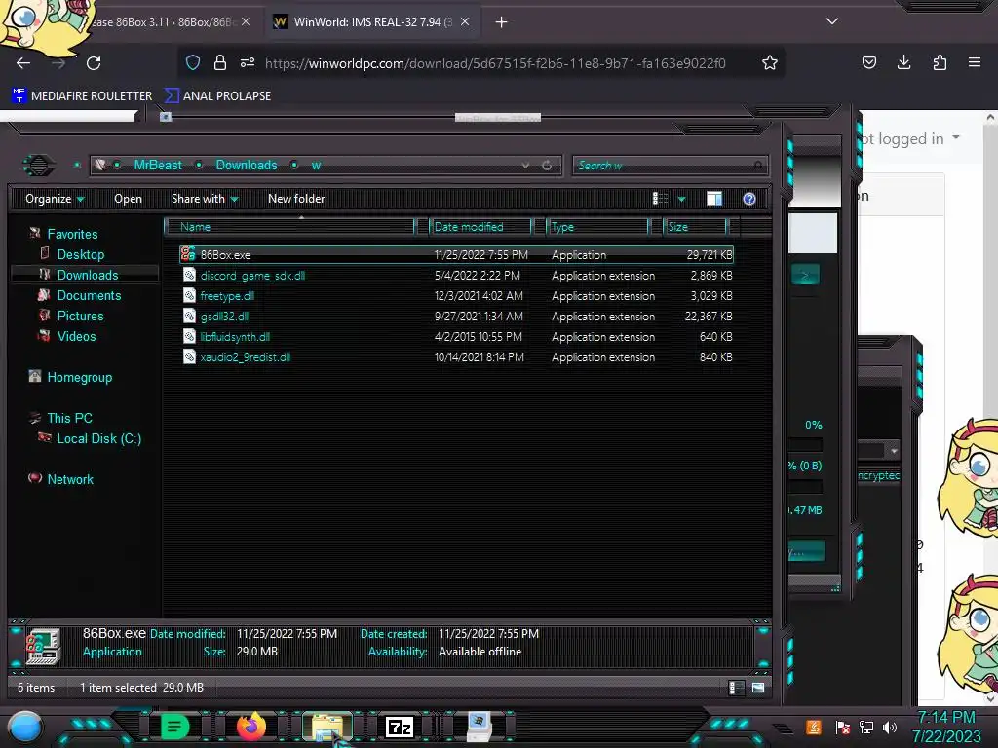Close the WinWorld tab
The height and width of the screenshot is (748, 998).
coord(465,22)
